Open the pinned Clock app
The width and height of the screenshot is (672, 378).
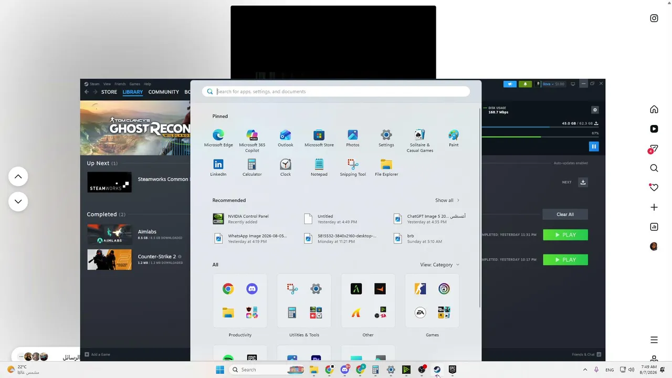[286, 167]
